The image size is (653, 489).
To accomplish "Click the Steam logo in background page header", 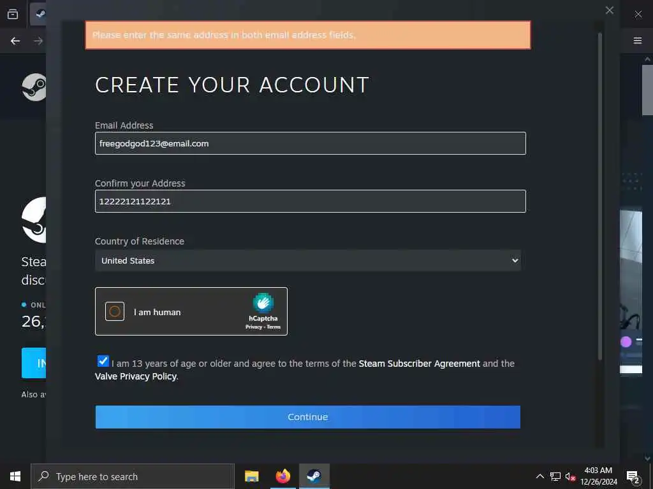I will pyautogui.click(x=34, y=87).
